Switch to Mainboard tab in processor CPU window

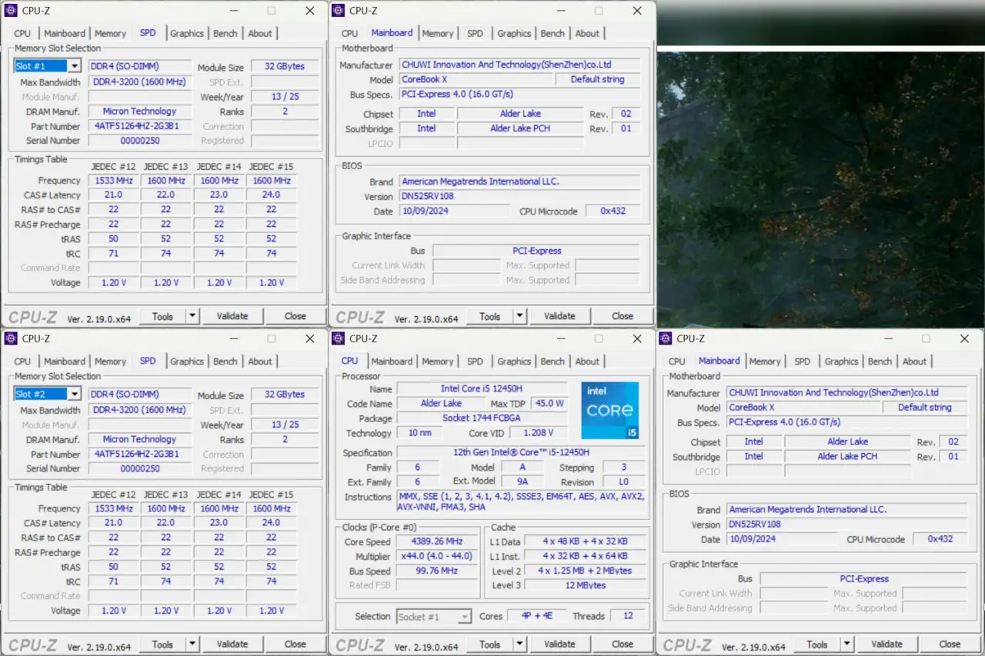(x=391, y=361)
